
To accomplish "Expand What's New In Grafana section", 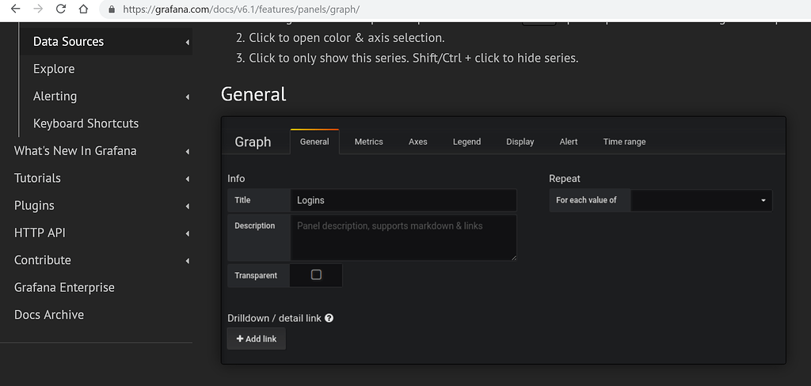I will (x=188, y=151).
